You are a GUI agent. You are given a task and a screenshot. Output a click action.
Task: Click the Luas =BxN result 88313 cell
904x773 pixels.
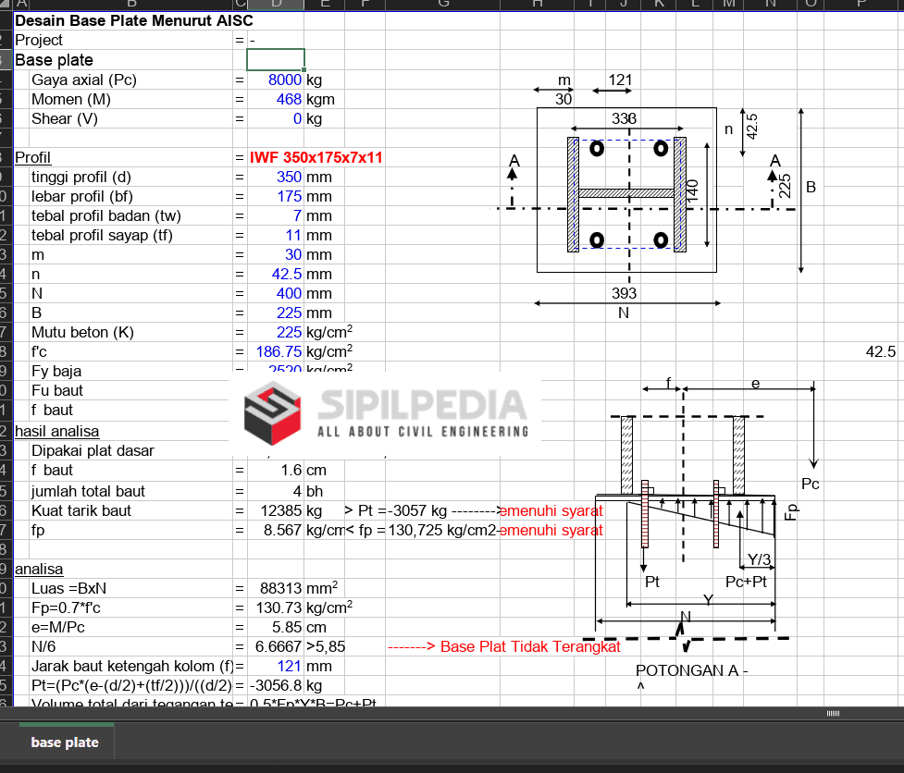pos(276,588)
